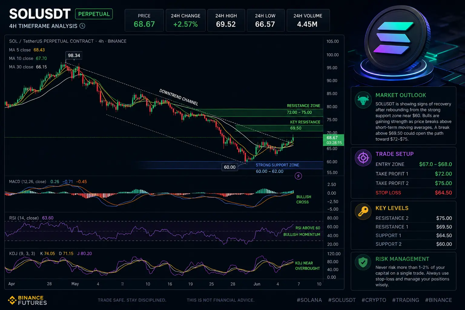Select the #BINANCE hashtag
Viewport: 465px width, 310px height.
coord(439,300)
